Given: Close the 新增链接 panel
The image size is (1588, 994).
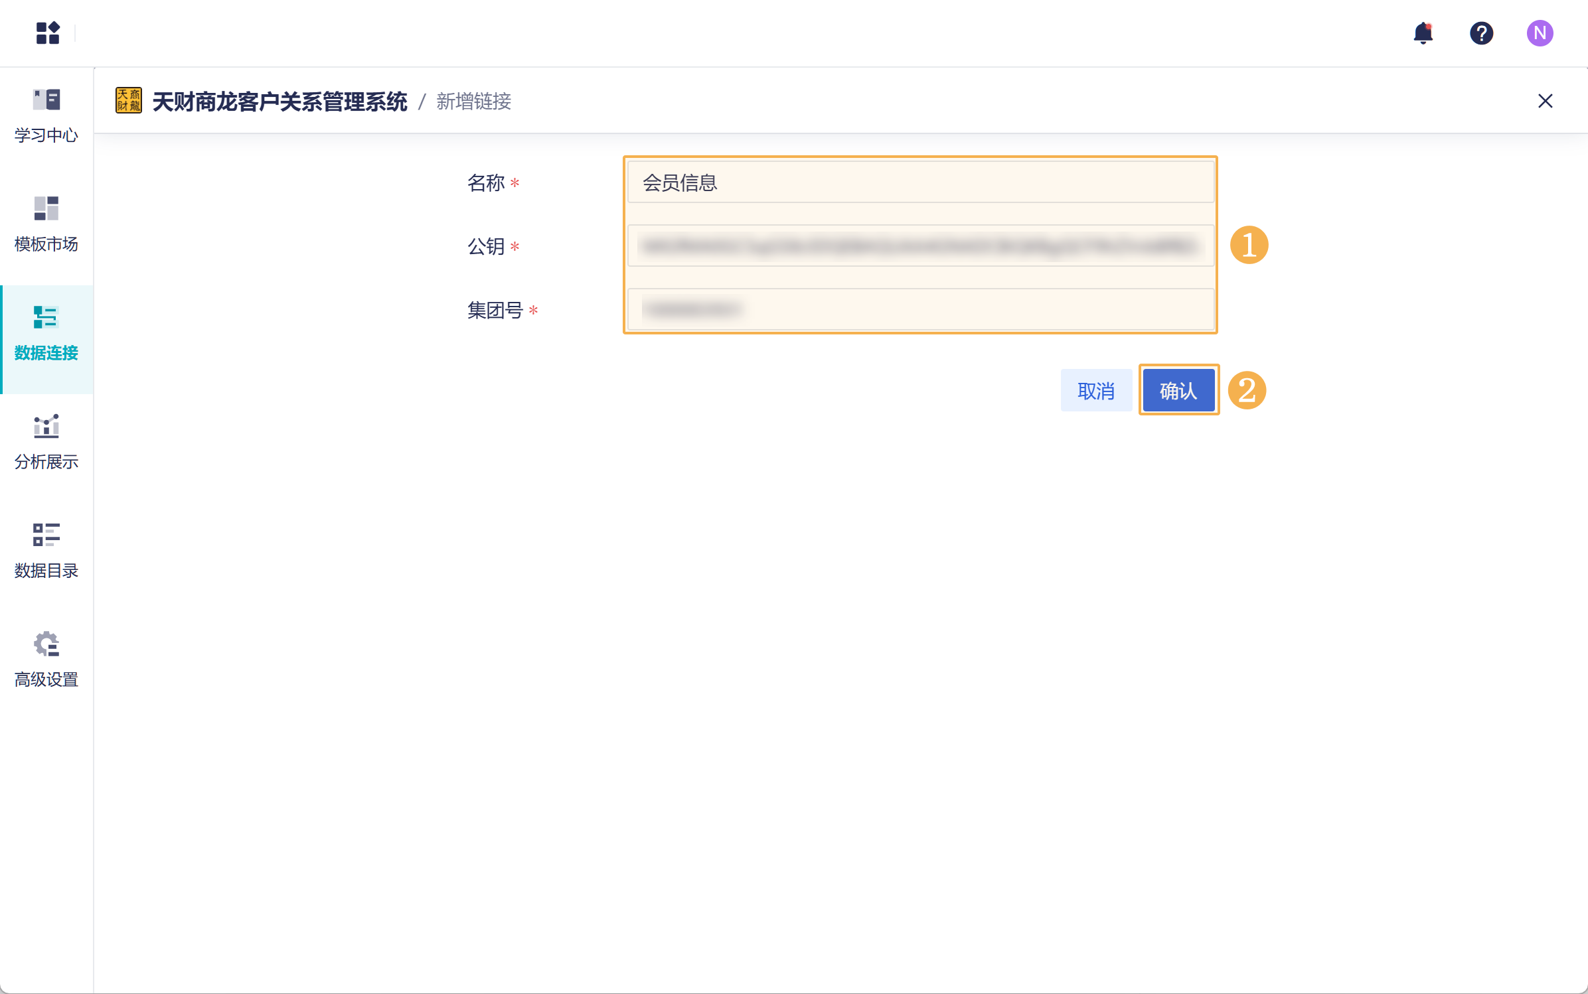Looking at the screenshot, I should pyautogui.click(x=1545, y=101).
